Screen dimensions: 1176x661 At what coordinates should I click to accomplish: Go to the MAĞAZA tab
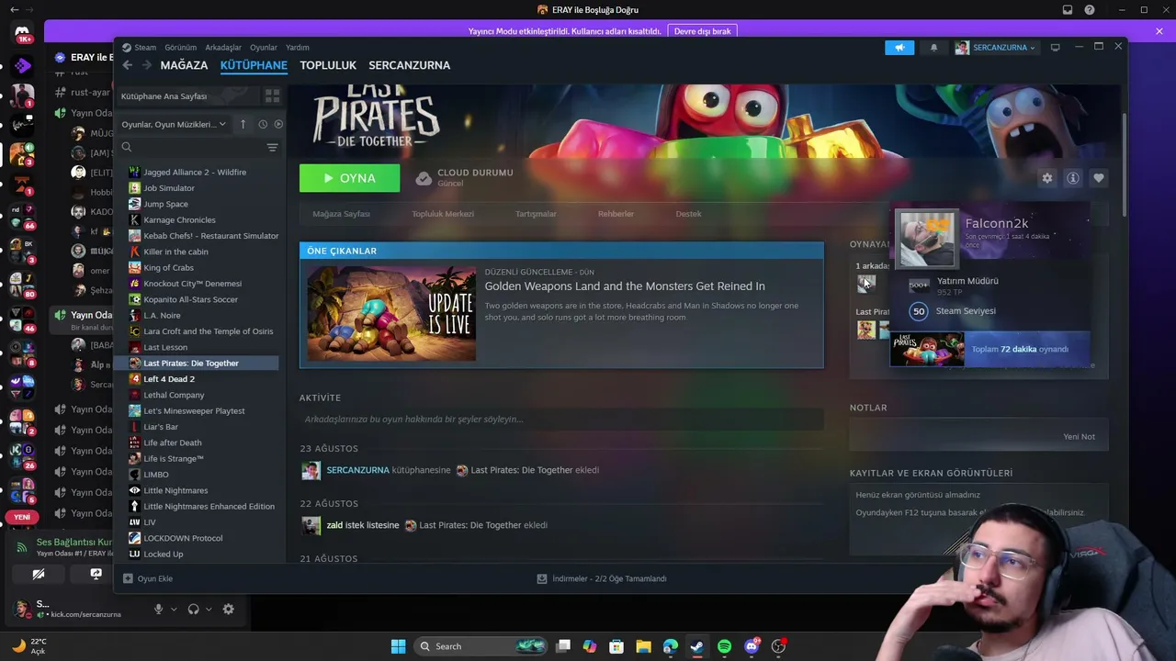(184, 65)
